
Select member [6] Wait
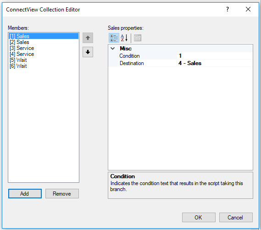coord(44,66)
